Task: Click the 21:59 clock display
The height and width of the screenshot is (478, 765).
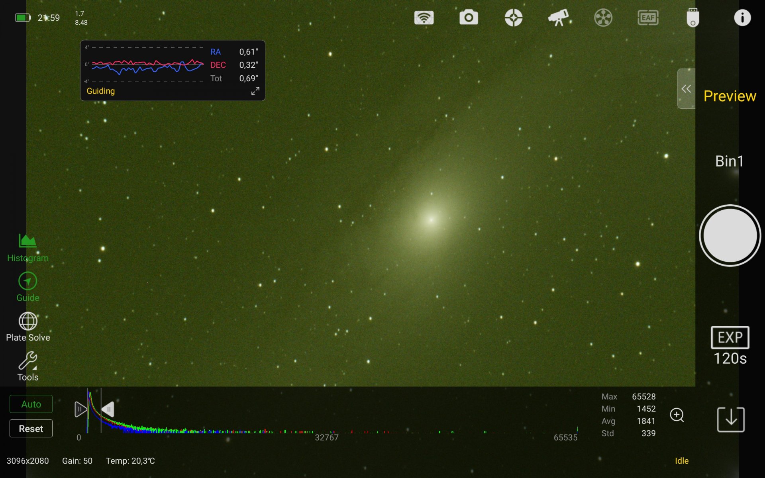Action: [49, 18]
